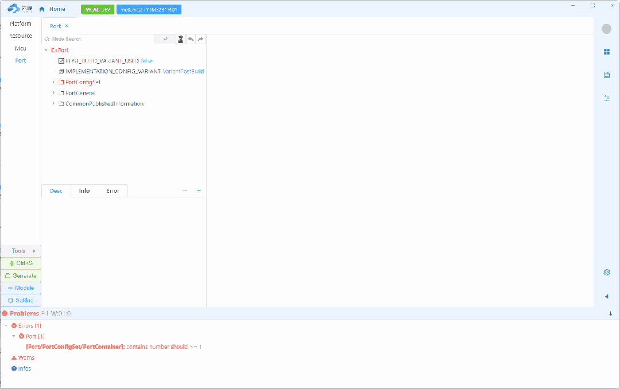Click the plus icon in description panel
The width and height of the screenshot is (620, 389).
[199, 190]
